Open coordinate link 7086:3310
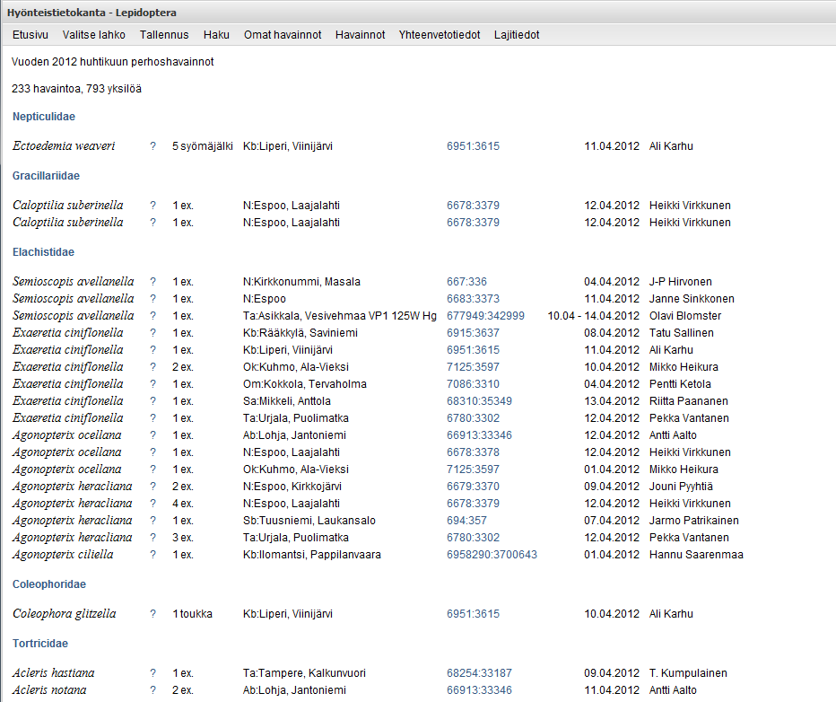 pyautogui.click(x=473, y=384)
